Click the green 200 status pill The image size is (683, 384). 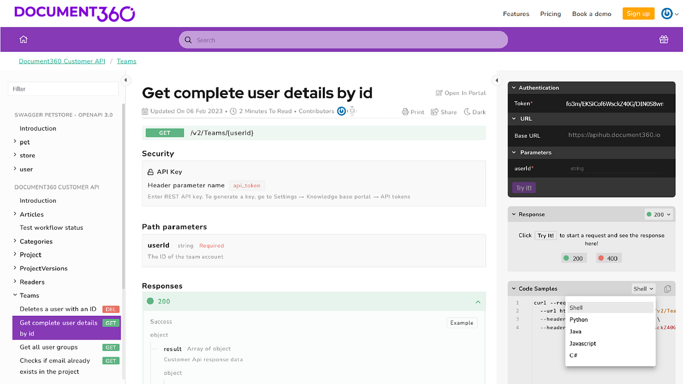[574, 258]
